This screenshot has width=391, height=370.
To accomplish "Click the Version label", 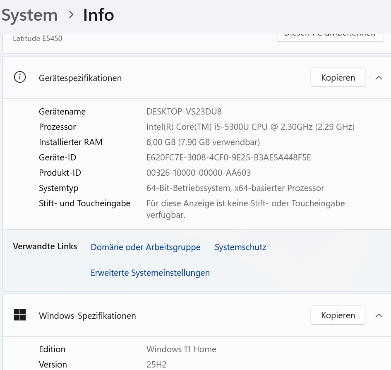I will tap(53, 365).
